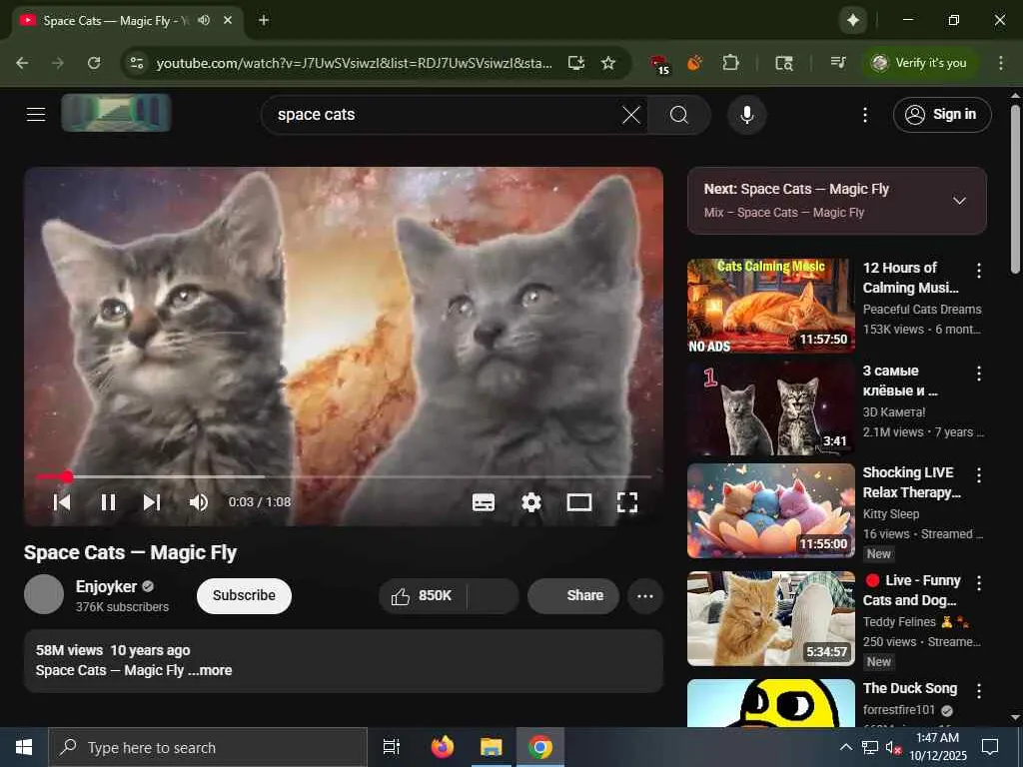Close the Space Cats — Magic Fly tab
The height and width of the screenshot is (767, 1023).
[x=227, y=20]
